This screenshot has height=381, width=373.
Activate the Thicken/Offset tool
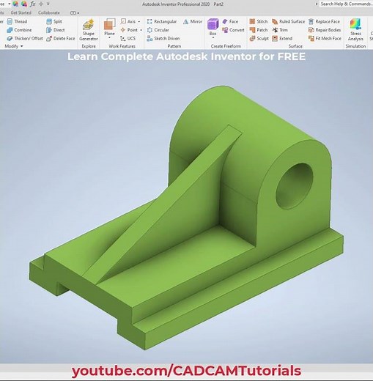click(25, 38)
